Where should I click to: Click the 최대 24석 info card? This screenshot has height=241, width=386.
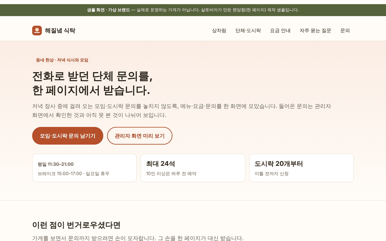(x=193, y=168)
